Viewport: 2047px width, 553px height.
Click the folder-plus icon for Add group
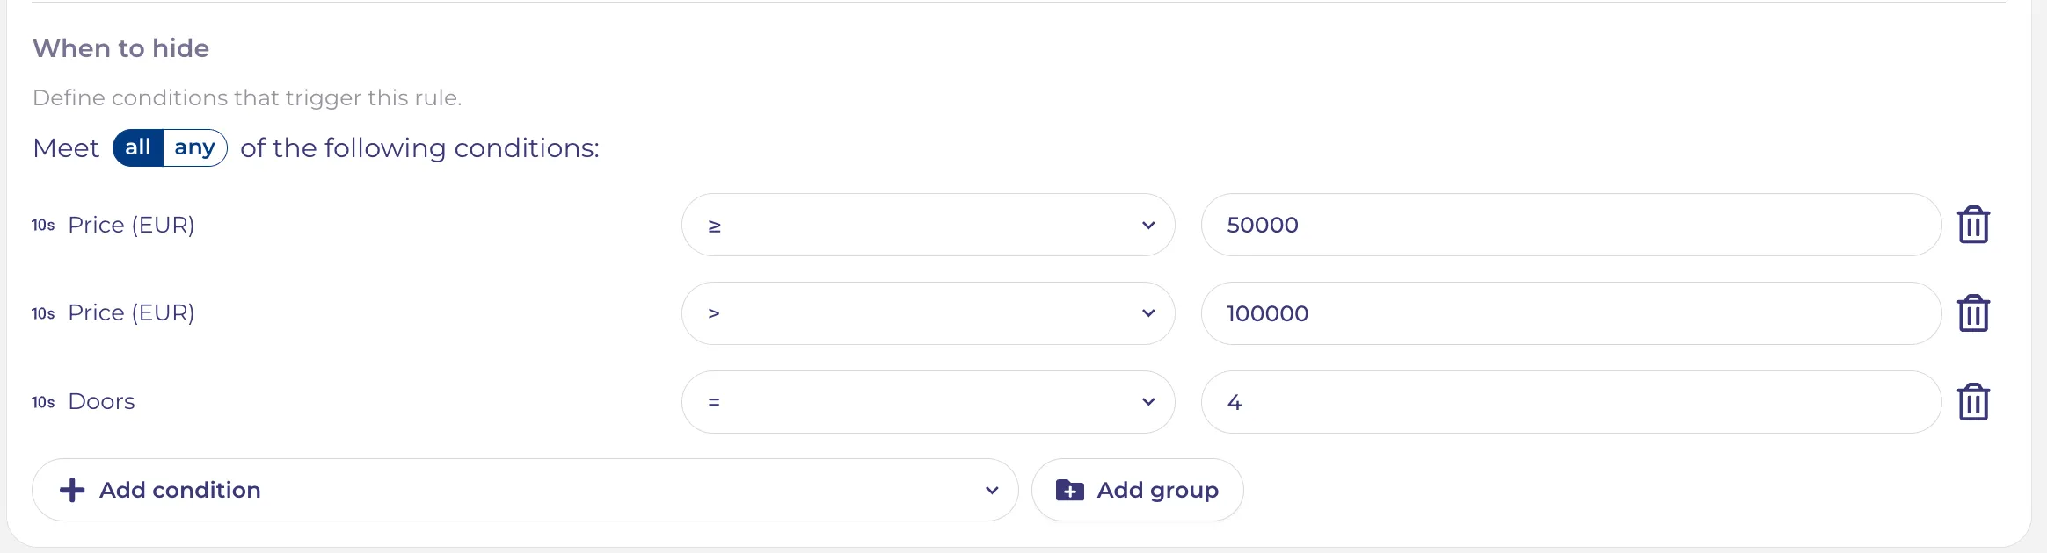pyautogui.click(x=1069, y=490)
